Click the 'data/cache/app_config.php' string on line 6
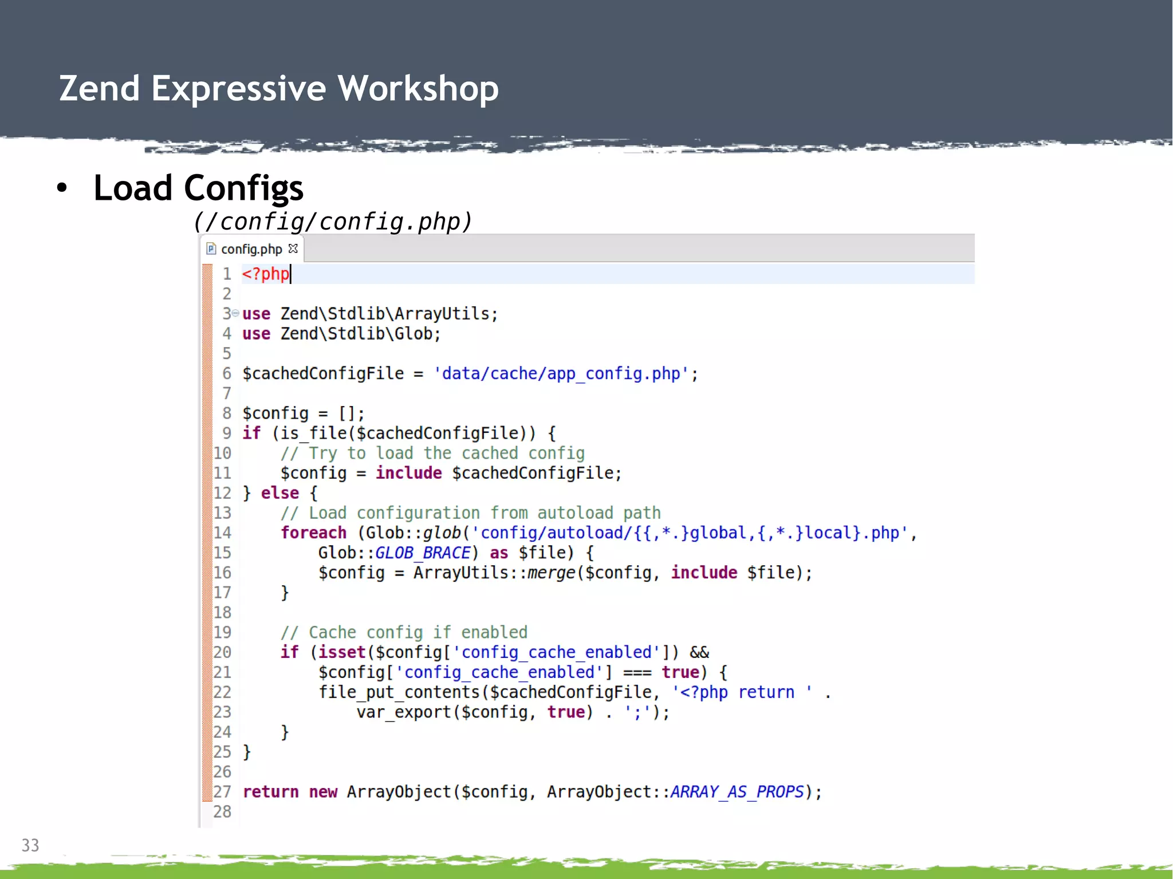Image resolution: width=1173 pixels, height=879 pixels. click(561, 374)
